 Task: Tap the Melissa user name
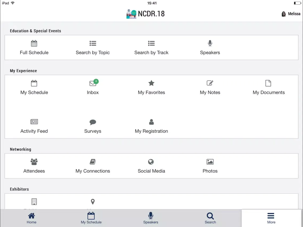coord(294,14)
